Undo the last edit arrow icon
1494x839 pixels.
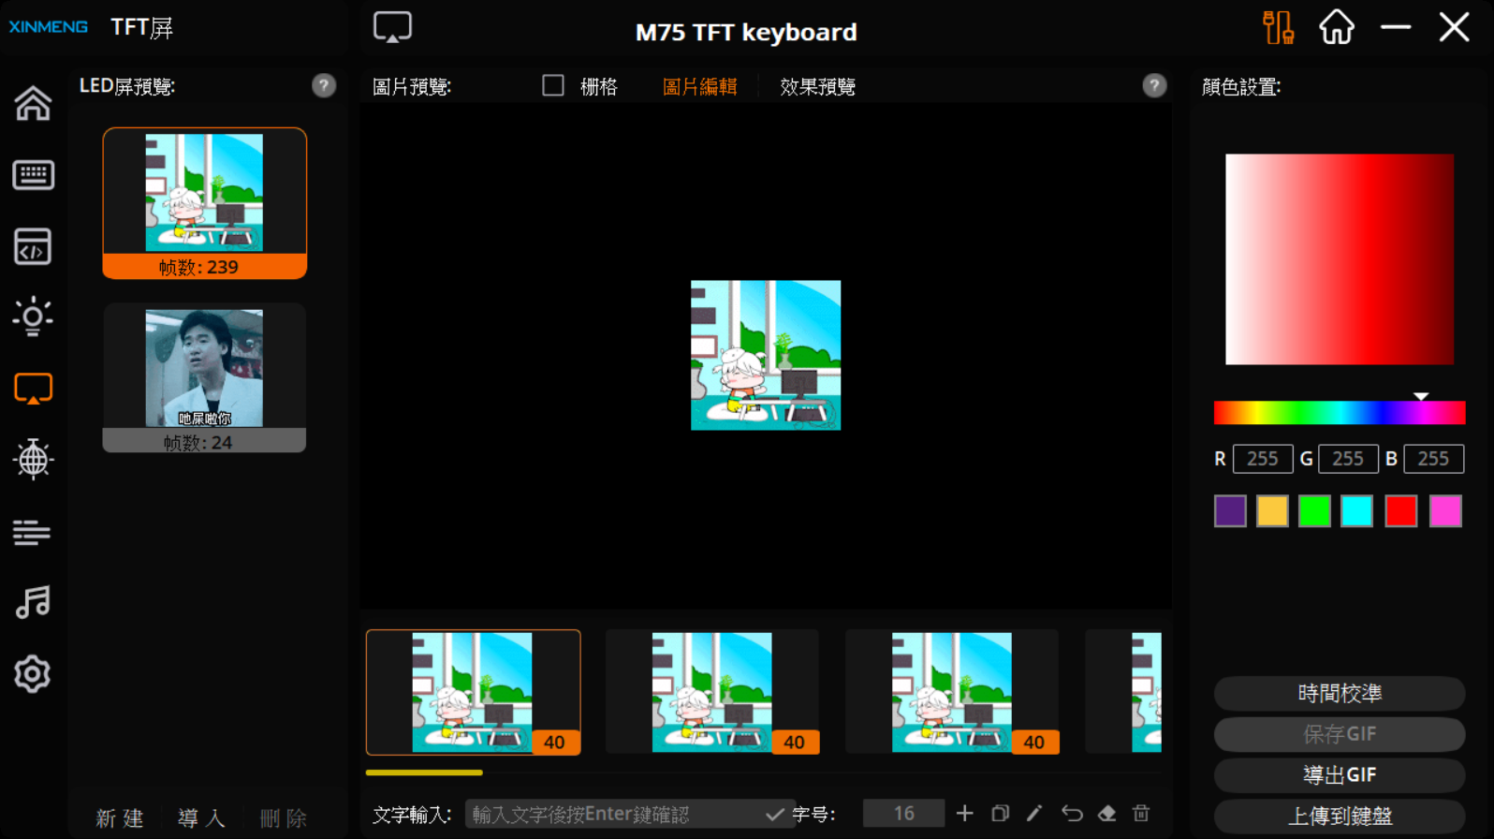(x=1072, y=813)
